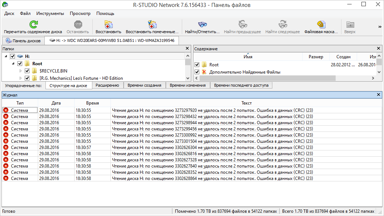Uncheck Root checkbox in Содержание panel

[197, 65]
